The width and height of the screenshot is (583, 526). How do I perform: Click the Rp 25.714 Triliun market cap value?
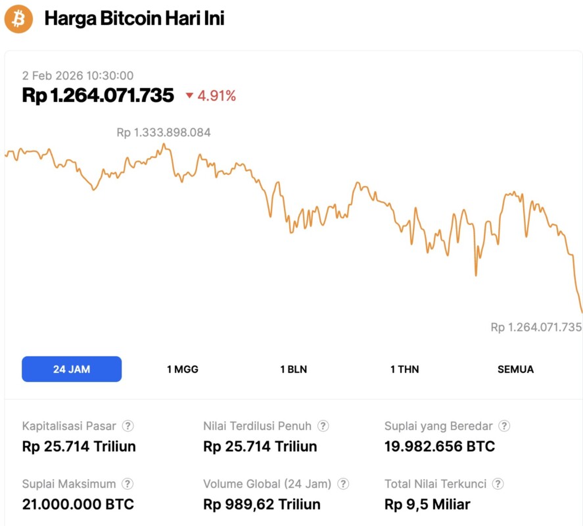(79, 447)
